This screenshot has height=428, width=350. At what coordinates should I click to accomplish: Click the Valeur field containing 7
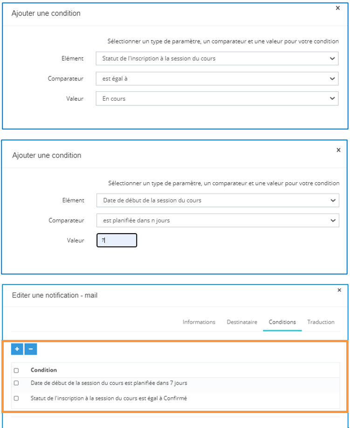coord(117,240)
